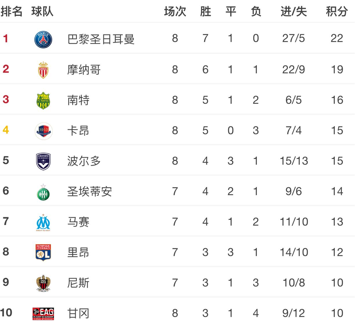The height and width of the screenshot is (324, 355).
Task: Click the Olympique Lyonnais crest
Action: coord(43,253)
